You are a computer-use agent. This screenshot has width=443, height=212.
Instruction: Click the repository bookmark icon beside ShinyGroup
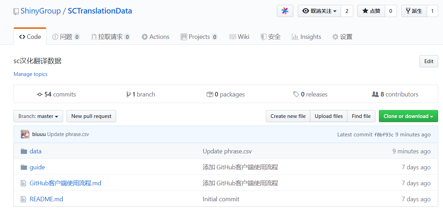(x=16, y=11)
